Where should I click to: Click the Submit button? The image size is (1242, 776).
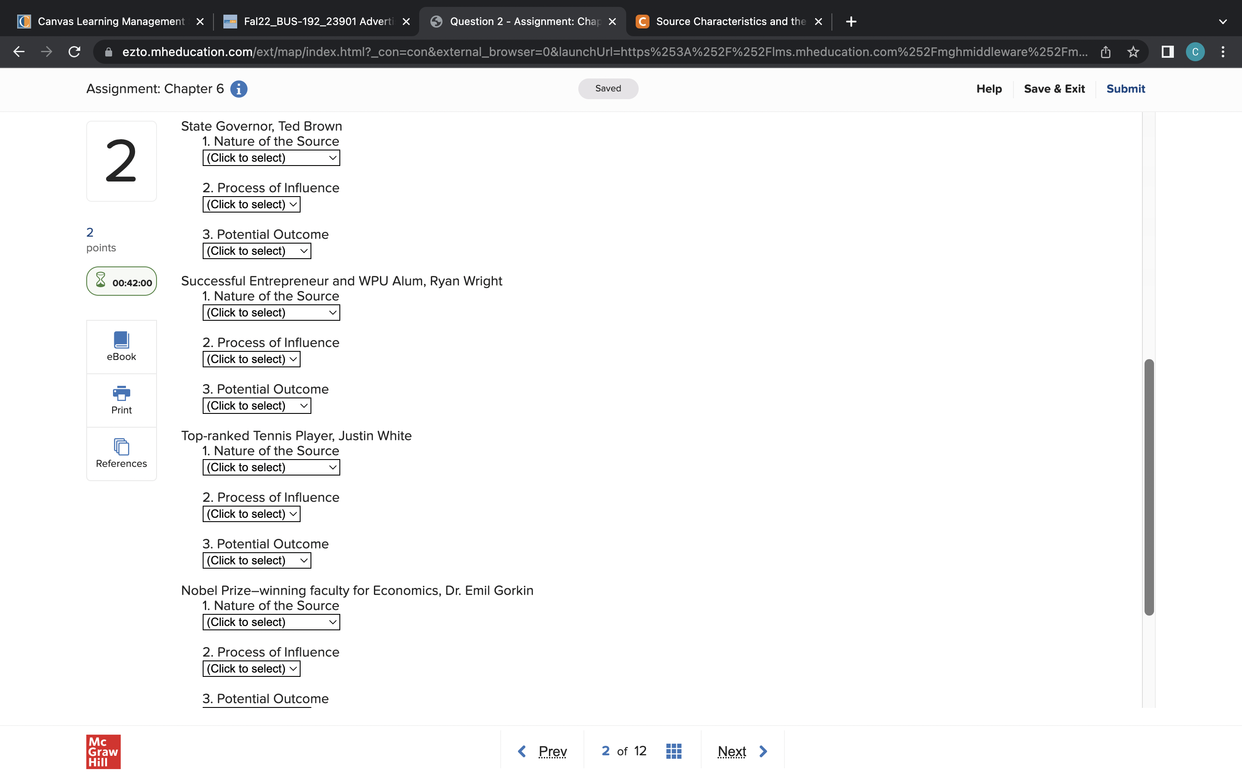(1125, 89)
